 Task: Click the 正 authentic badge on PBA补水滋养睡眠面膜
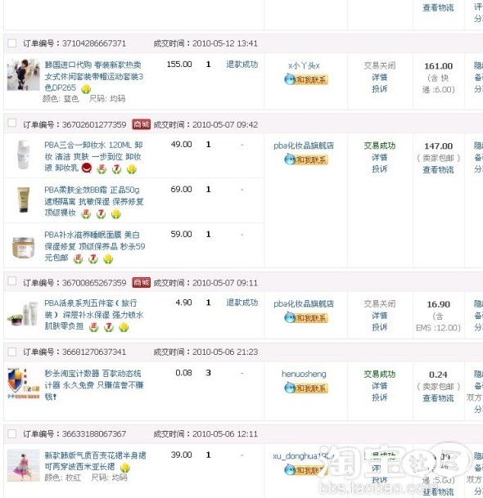click(x=78, y=258)
